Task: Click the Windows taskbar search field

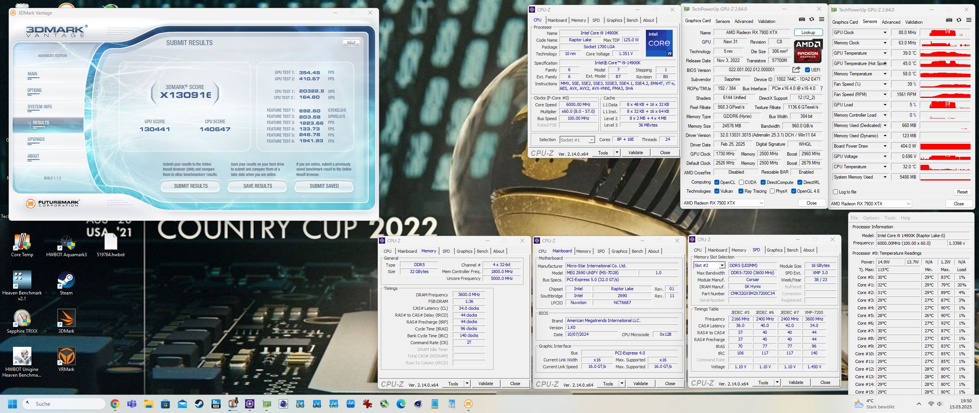Action: pyautogui.click(x=64, y=404)
